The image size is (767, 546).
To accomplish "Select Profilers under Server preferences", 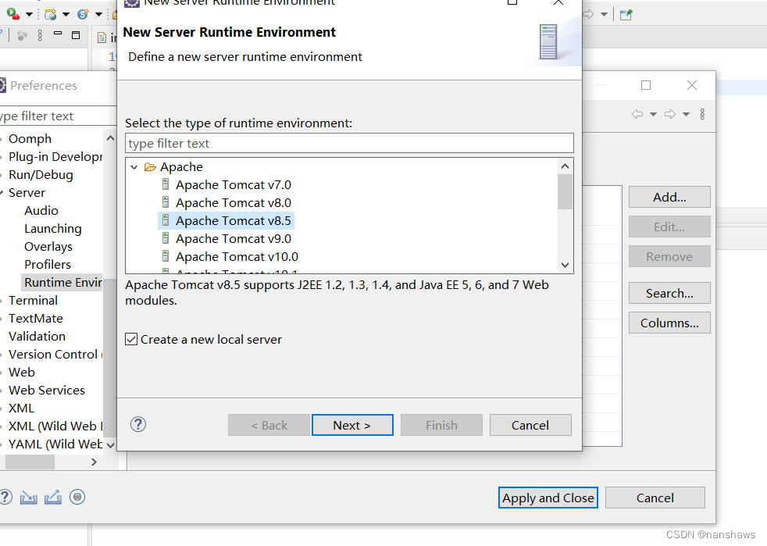I will click(48, 265).
